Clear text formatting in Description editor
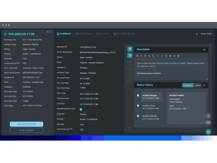This screenshot has height=163, width=217. click(153, 56)
